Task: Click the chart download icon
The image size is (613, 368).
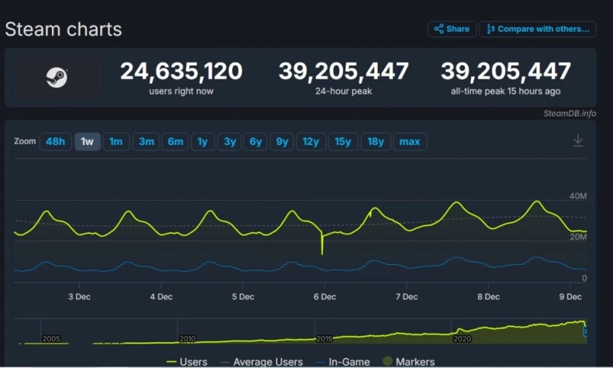Action: pyautogui.click(x=578, y=141)
